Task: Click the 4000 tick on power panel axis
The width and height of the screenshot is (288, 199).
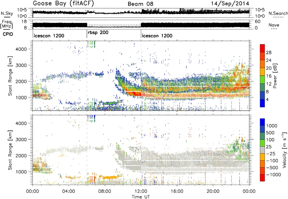Action: pos(21,49)
